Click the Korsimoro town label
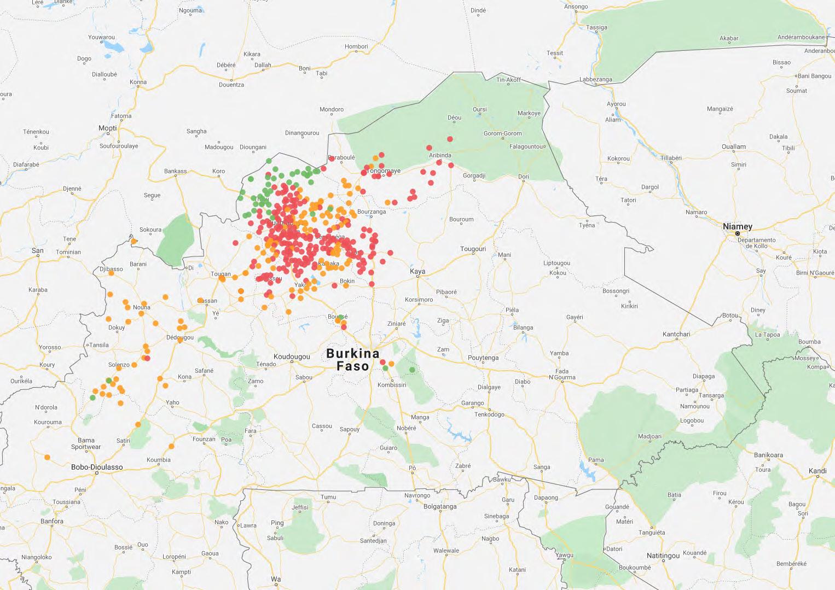This screenshot has width=835, height=590. (x=419, y=300)
